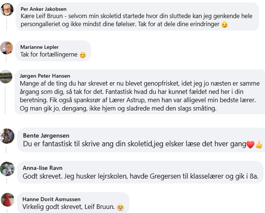Open Anna-lise Ravn's avatar image
Screen dimensions: 265x213
click(x=7, y=169)
